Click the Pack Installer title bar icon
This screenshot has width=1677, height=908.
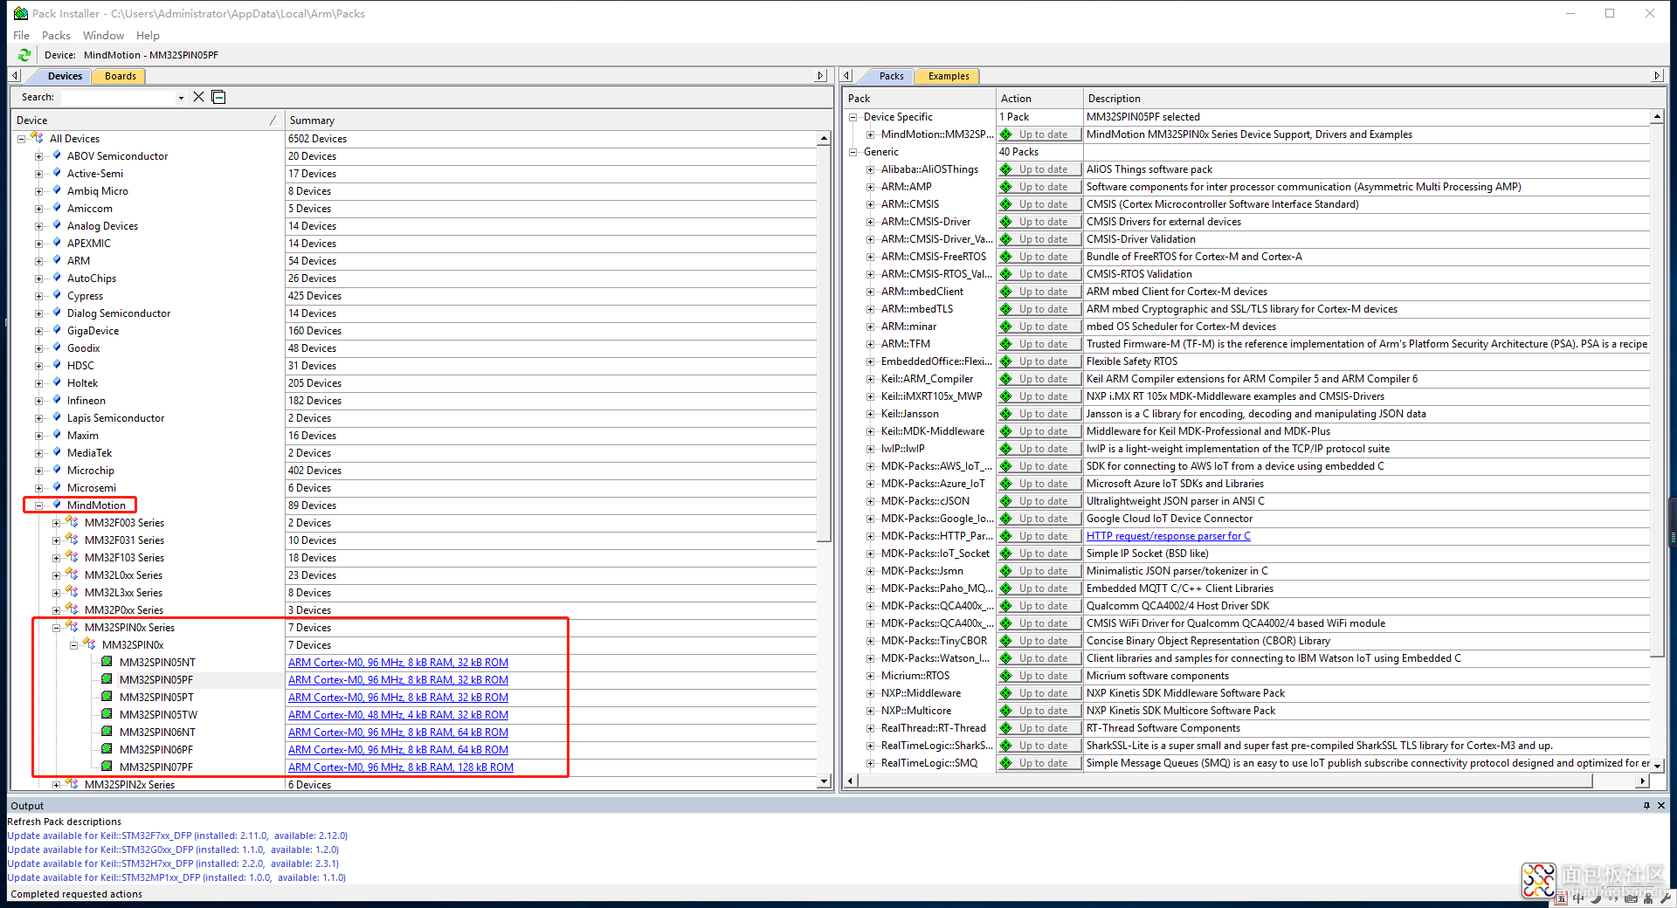(x=21, y=13)
